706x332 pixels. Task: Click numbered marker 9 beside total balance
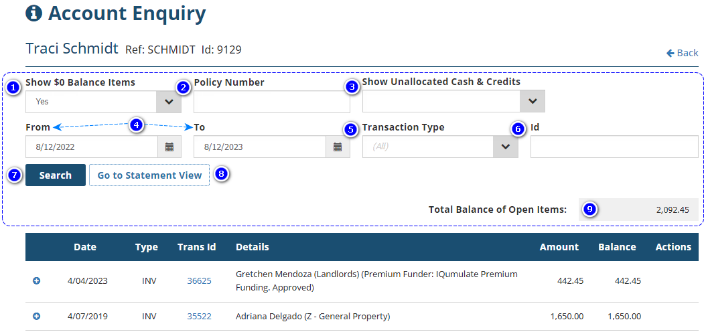pos(589,209)
